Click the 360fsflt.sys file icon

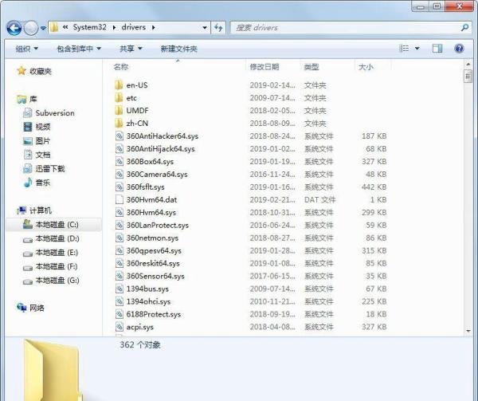[119, 187]
